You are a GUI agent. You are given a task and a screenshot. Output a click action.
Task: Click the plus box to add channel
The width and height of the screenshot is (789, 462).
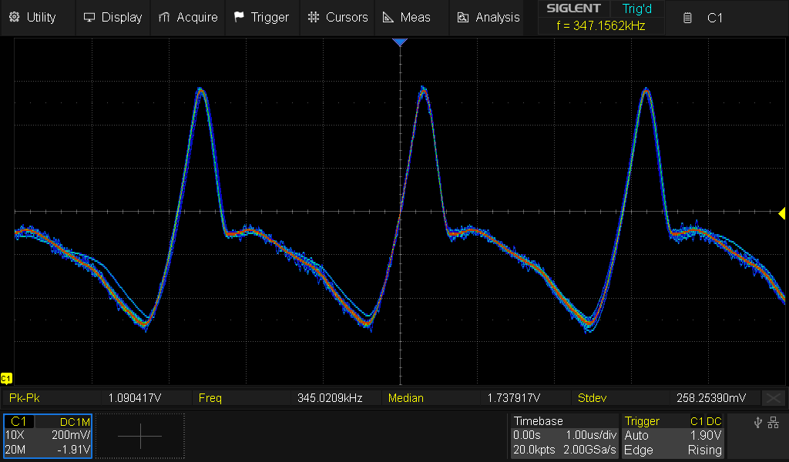(x=140, y=436)
